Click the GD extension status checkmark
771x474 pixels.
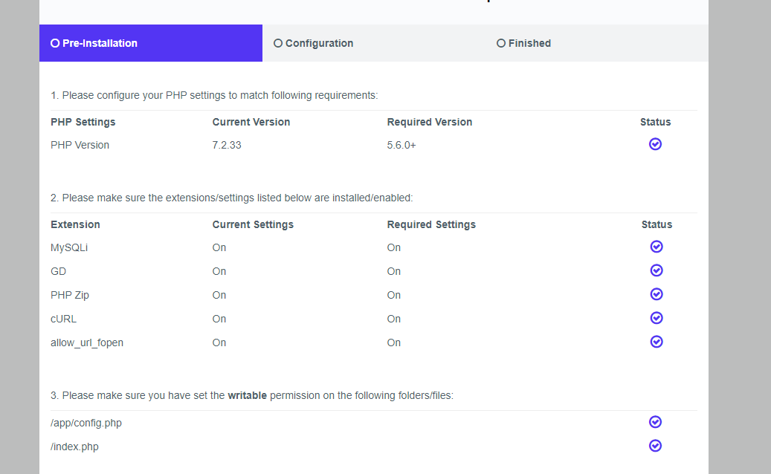656,270
